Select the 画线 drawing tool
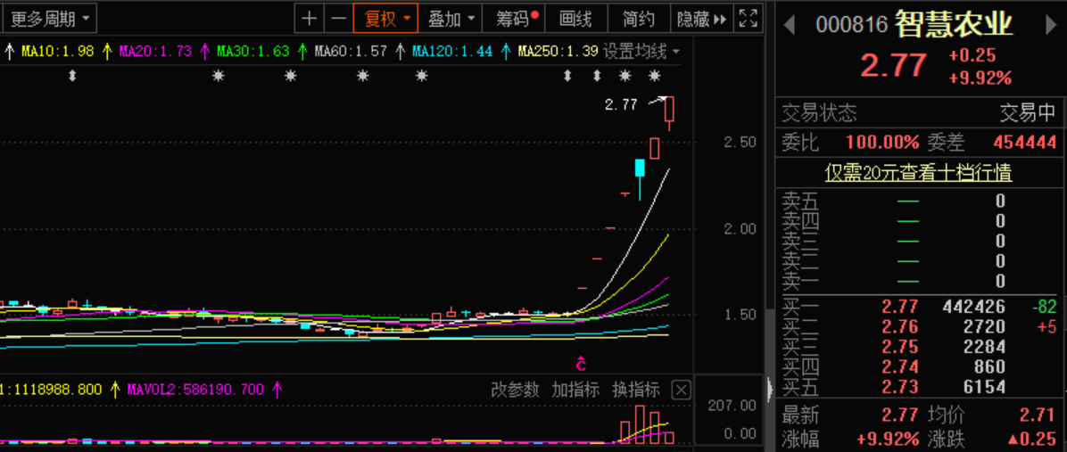 coord(575,19)
